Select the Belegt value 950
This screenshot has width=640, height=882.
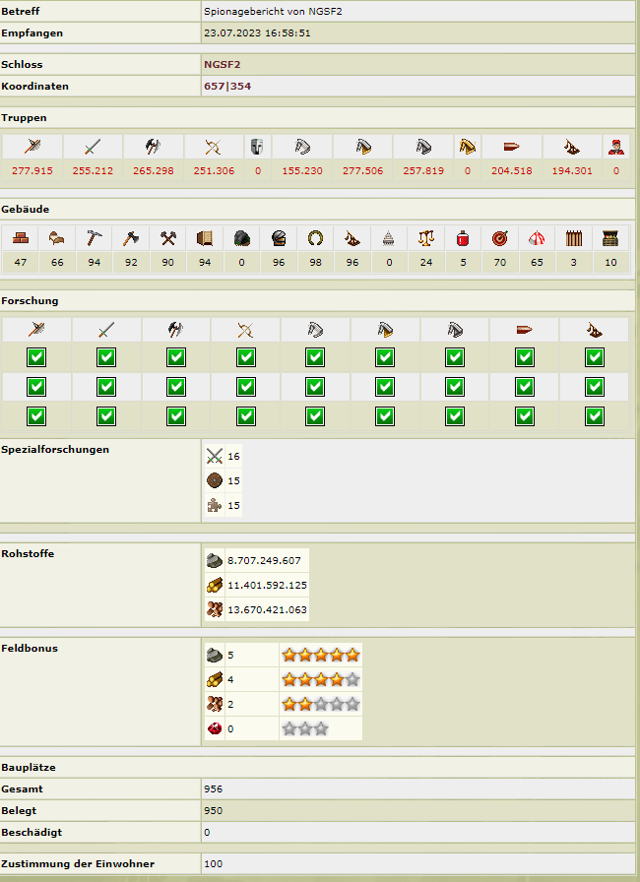point(213,810)
